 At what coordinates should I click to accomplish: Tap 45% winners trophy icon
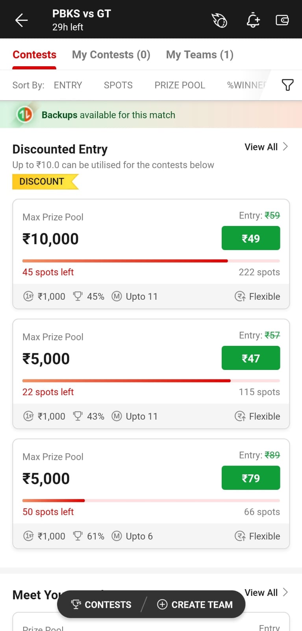coord(78,296)
